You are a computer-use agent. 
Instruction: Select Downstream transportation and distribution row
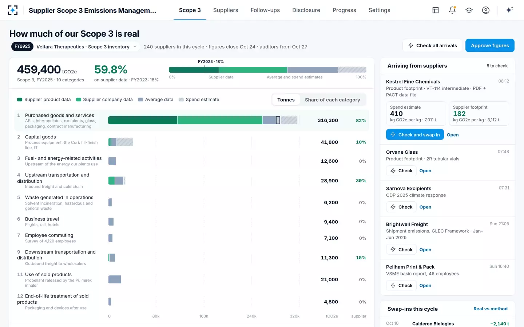pyautogui.click(x=191, y=258)
